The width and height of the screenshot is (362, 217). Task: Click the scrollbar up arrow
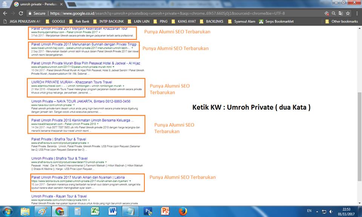(x=359, y=28)
